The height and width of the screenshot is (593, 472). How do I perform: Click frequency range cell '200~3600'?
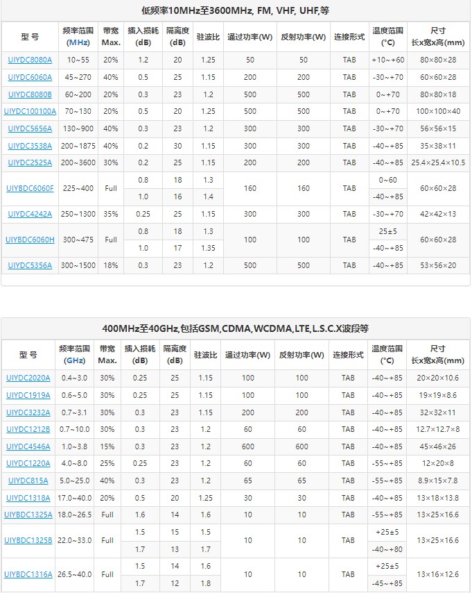[x=78, y=162]
